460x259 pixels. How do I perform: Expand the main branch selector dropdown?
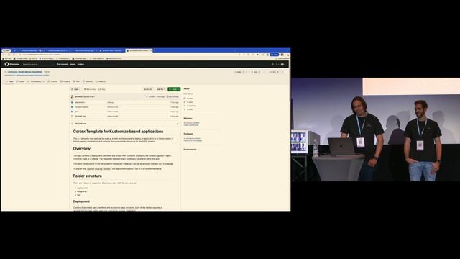[x=75, y=89]
